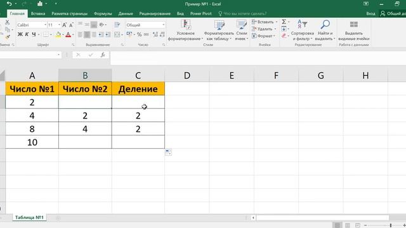The width and height of the screenshot is (406, 228).
Task: Activate the Format Painter brush
Action: 7,37
